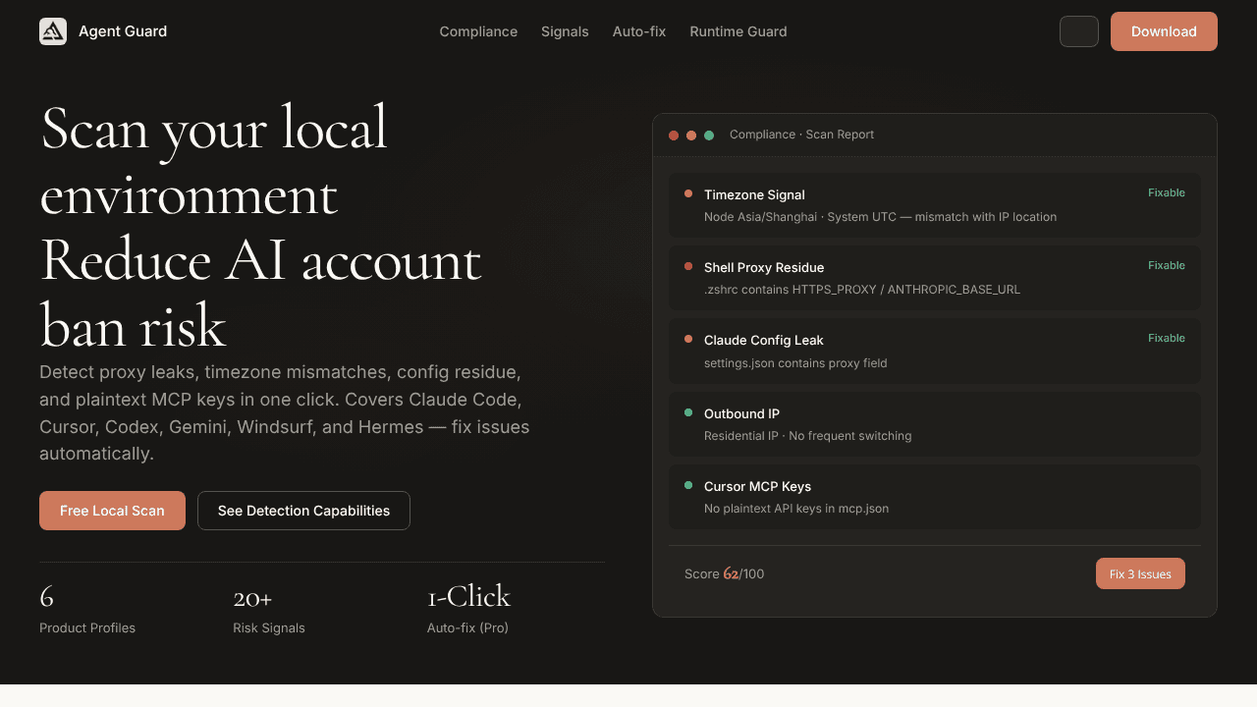Click the Agent Guard brand name
This screenshot has height=707, width=1257.
(x=123, y=31)
